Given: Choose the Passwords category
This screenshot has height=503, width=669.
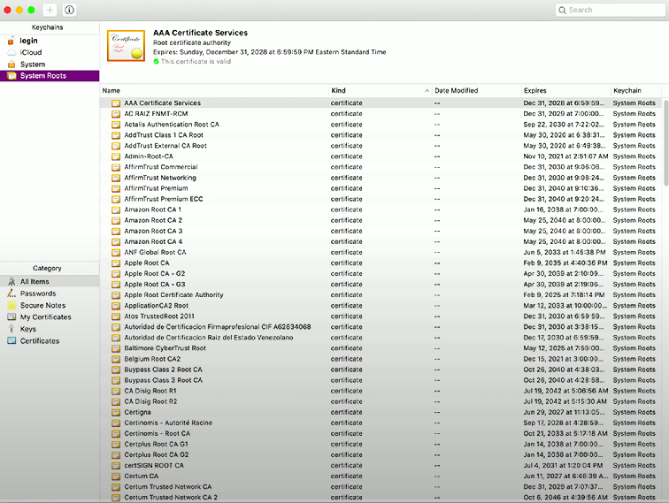Looking at the screenshot, I should point(50,293).
